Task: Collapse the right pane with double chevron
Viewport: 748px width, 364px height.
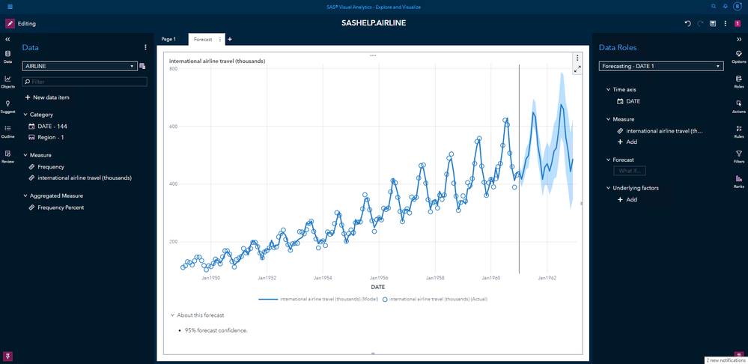Action: pos(739,40)
